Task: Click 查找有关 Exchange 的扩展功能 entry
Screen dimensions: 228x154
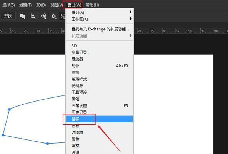Action: (100, 29)
